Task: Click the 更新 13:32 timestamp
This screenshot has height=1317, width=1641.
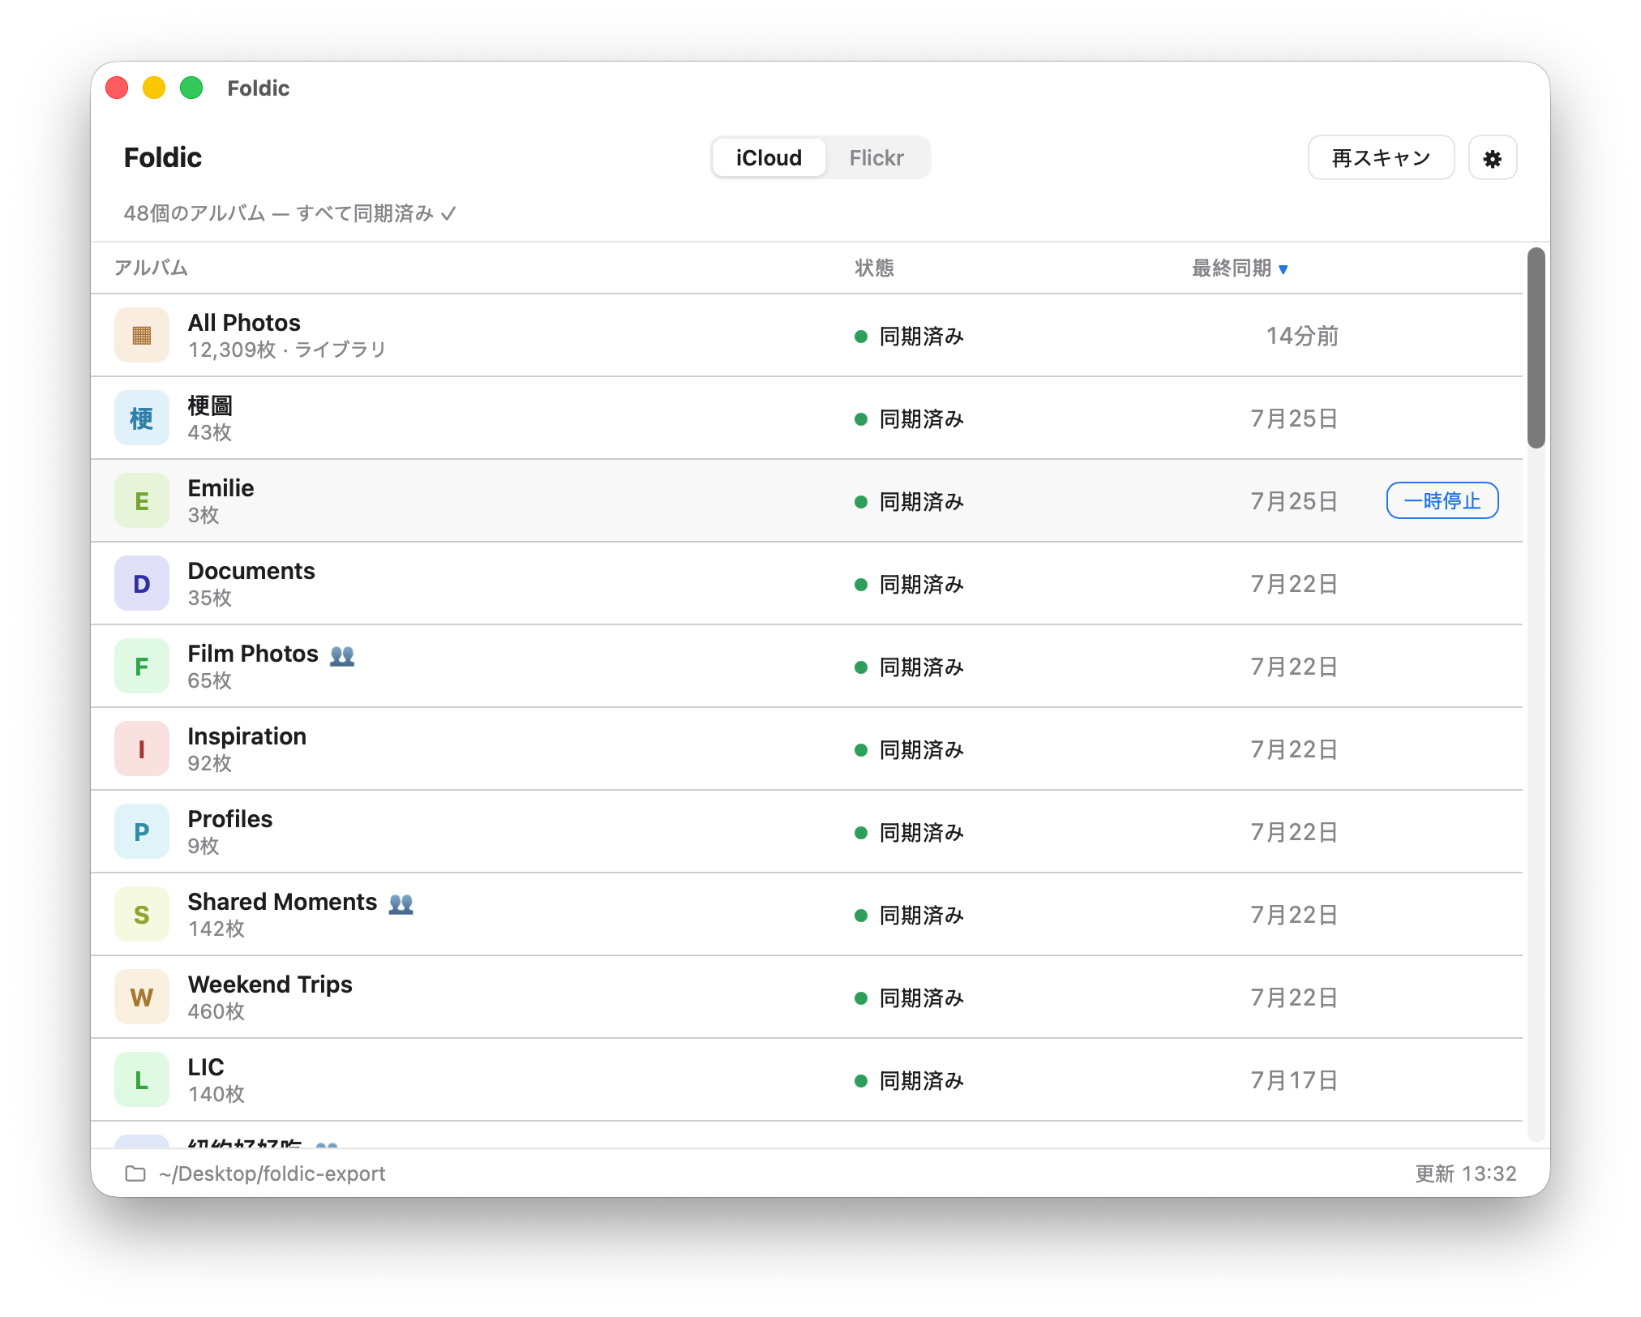Action: [x=1466, y=1173]
